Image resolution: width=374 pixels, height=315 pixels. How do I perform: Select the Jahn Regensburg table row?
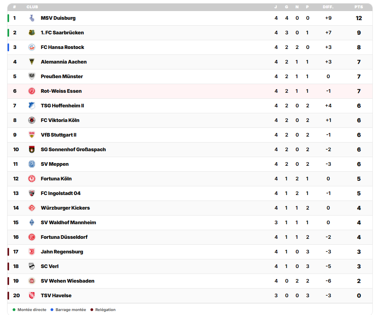tap(190, 252)
